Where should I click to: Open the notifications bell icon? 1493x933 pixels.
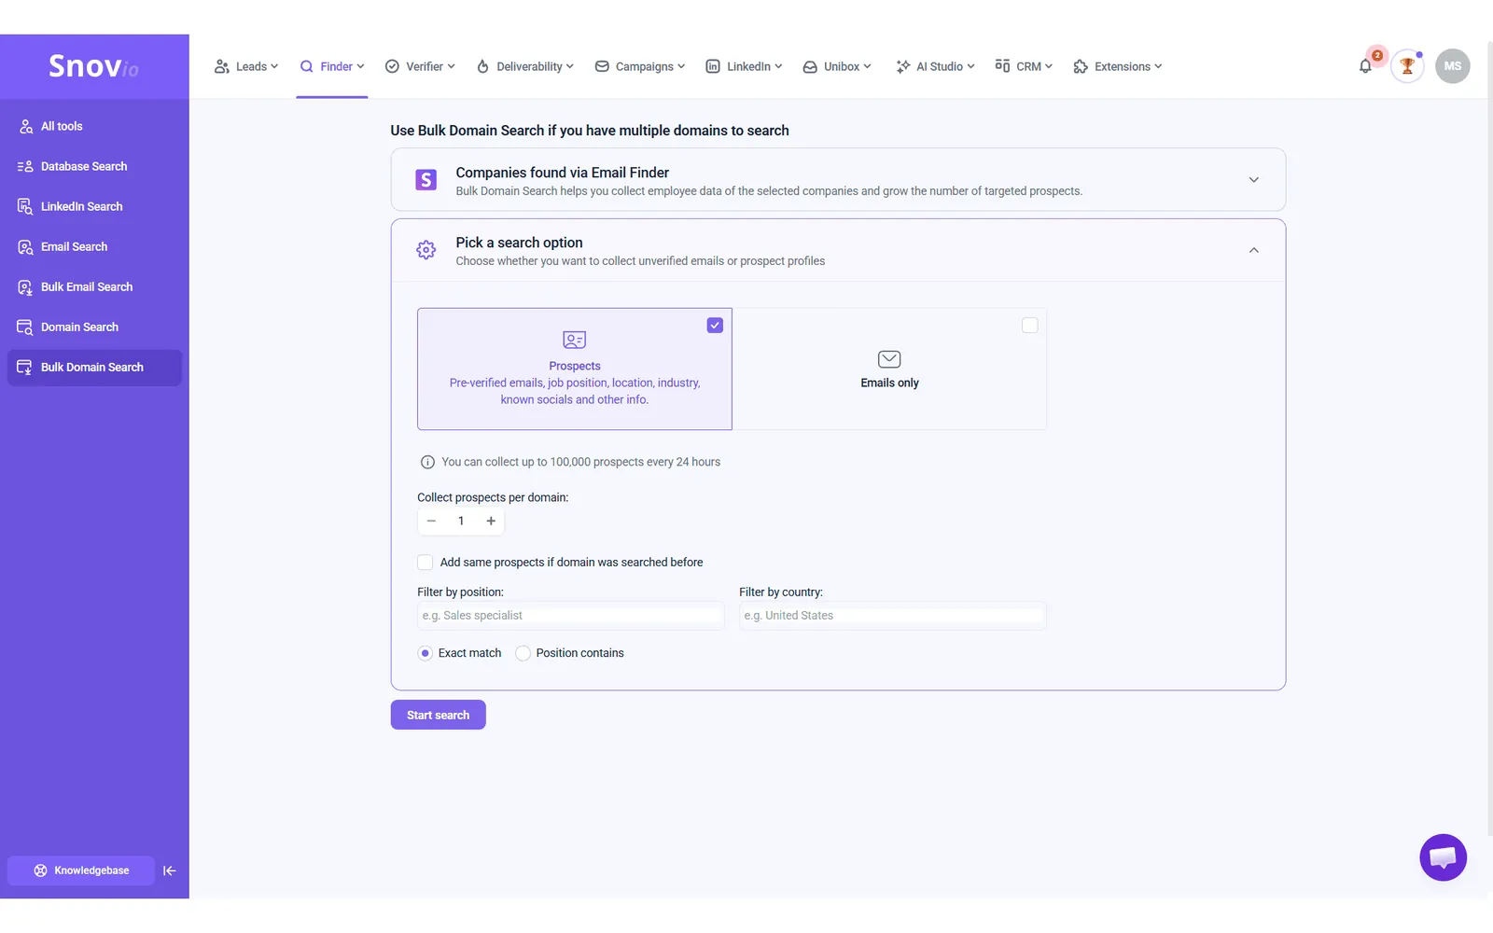(x=1365, y=66)
